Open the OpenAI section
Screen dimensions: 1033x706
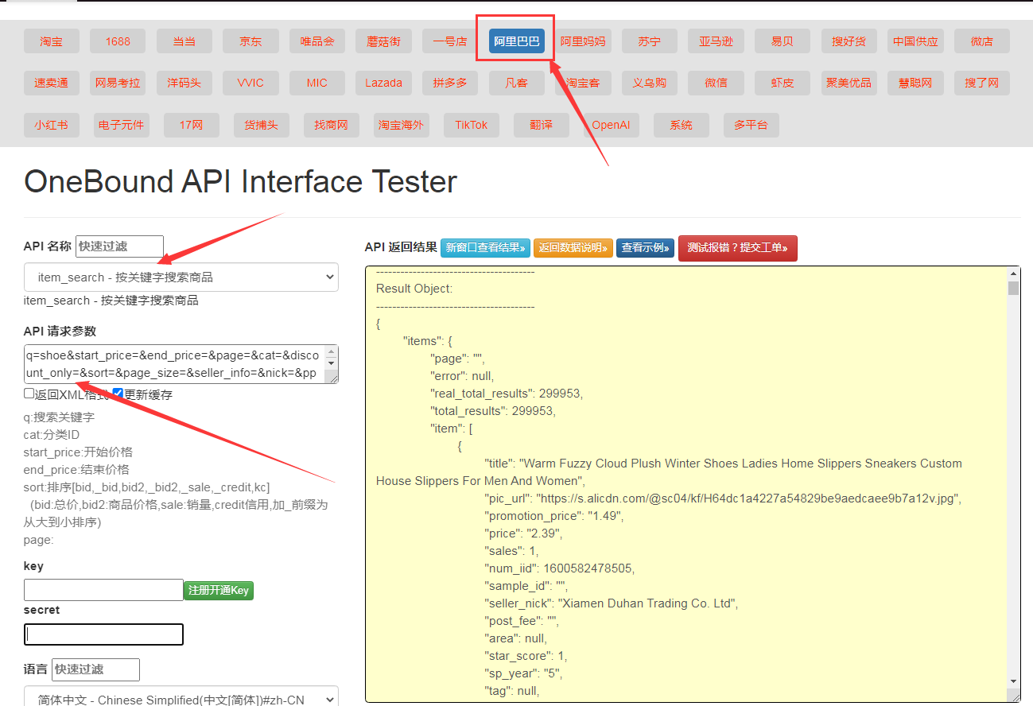pos(612,125)
